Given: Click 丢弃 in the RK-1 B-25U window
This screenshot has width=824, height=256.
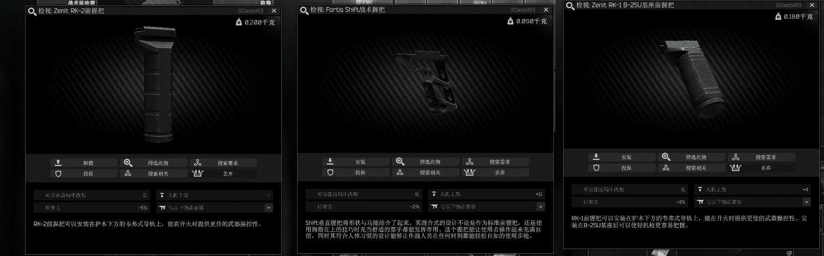Looking at the screenshot, I should pos(761,167).
